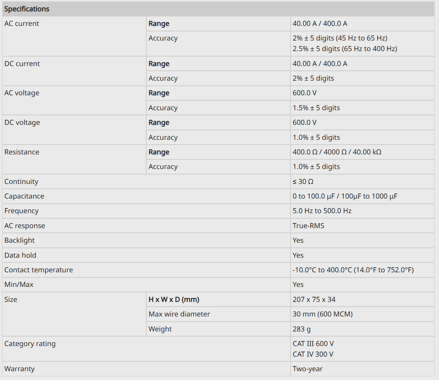The image size is (439, 380).
Task: Select the Weight value 283 g
Action: pos(301,329)
